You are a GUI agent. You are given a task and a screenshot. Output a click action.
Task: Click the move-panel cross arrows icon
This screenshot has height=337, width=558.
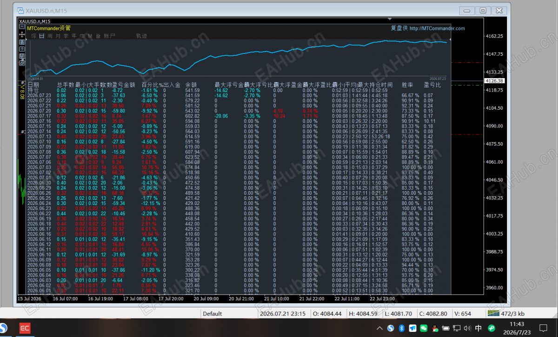[x=22, y=34]
